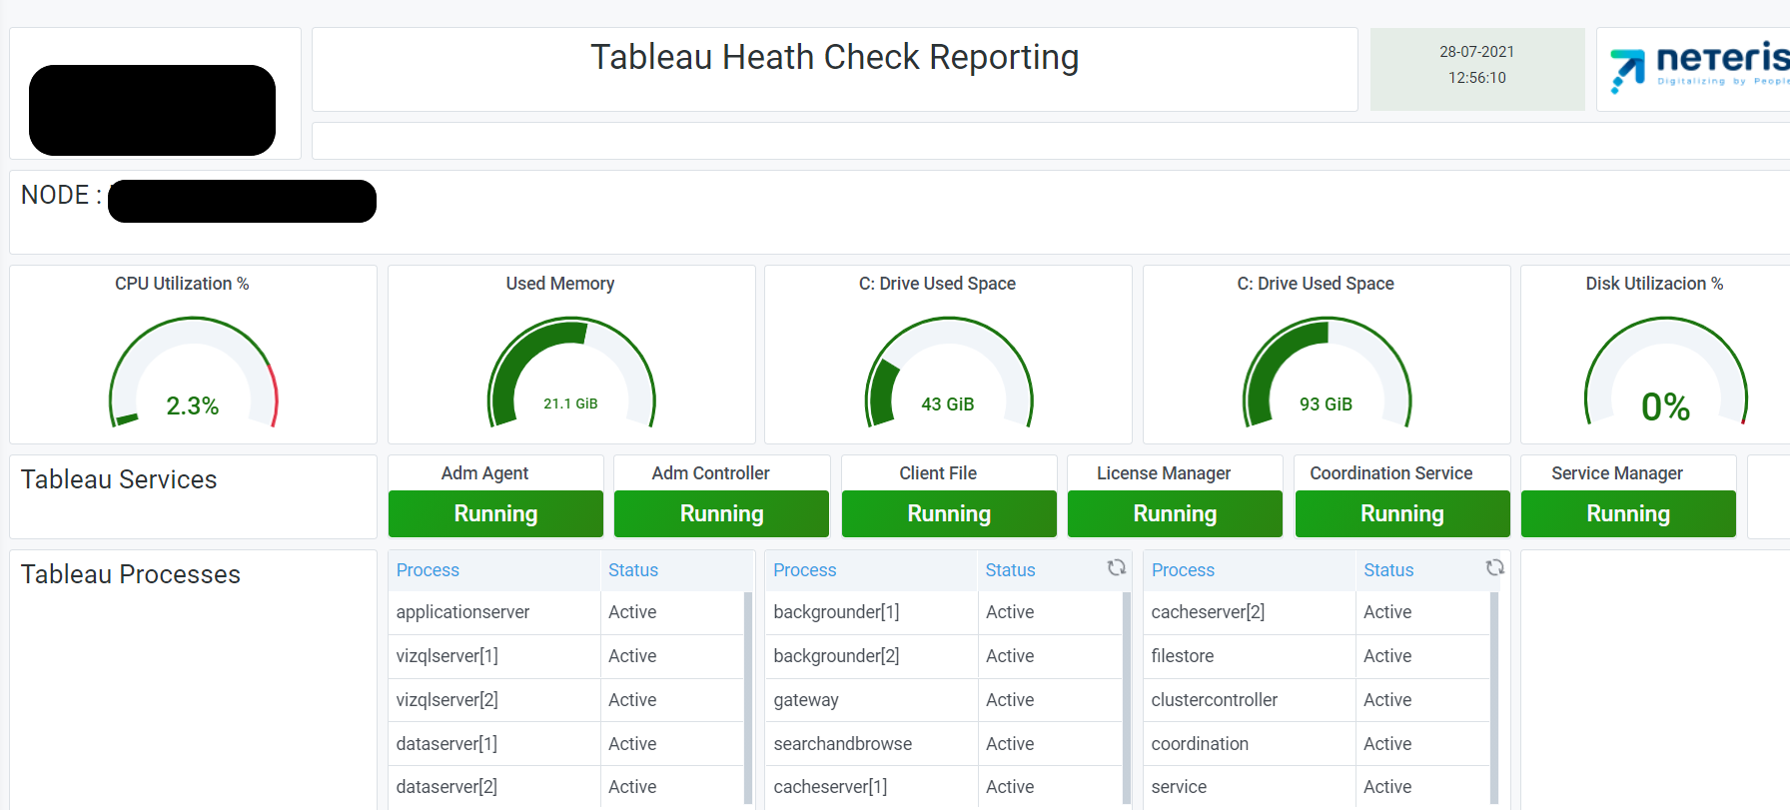Click the C: Drive gauge showing 43 GiB
The width and height of the screenshot is (1790, 810).
948,373
